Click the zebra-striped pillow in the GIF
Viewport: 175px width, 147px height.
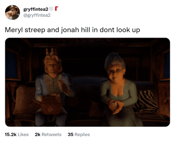146,101
